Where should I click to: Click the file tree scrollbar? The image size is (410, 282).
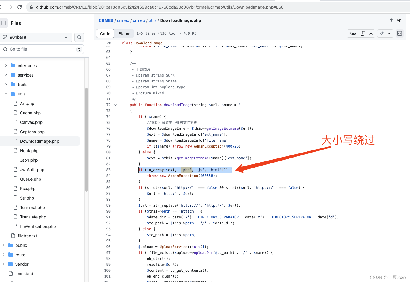[x=87, y=140]
